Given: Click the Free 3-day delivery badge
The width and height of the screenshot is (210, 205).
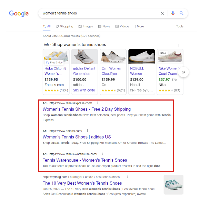Looking at the screenshot, I should click(x=54, y=63).
